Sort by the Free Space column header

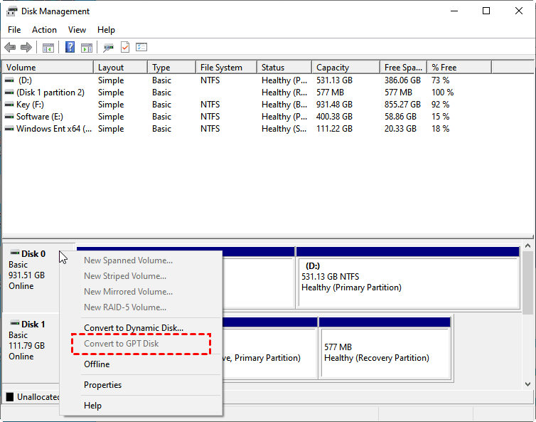click(x=404, y=68)
